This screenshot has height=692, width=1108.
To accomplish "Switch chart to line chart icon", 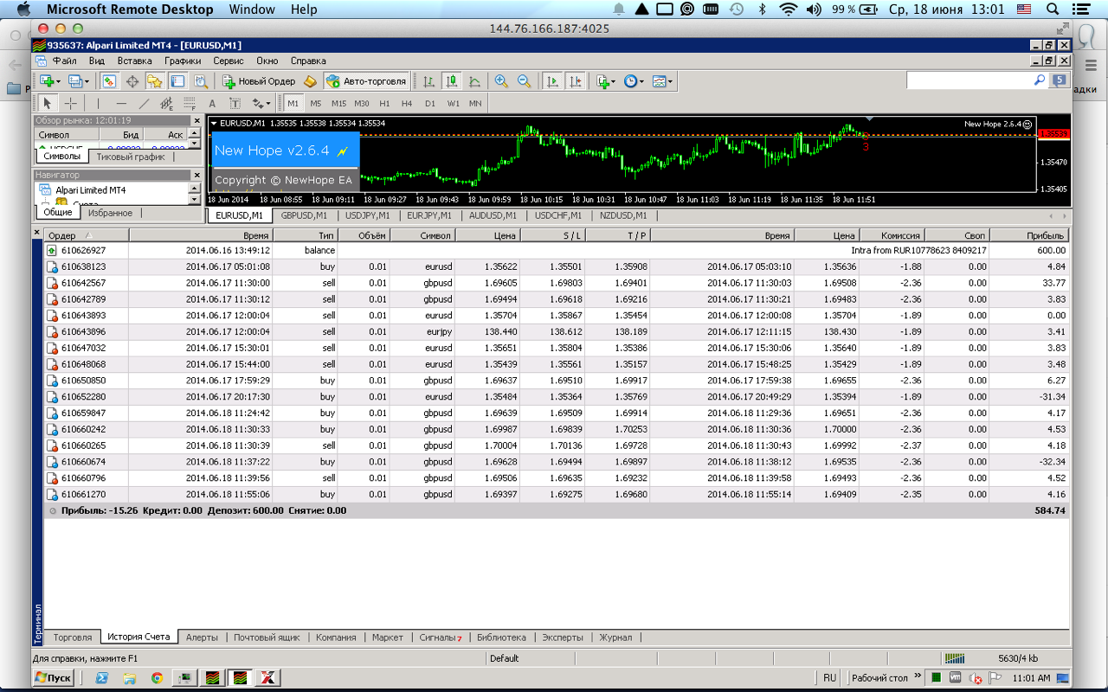I will (474, 81).
